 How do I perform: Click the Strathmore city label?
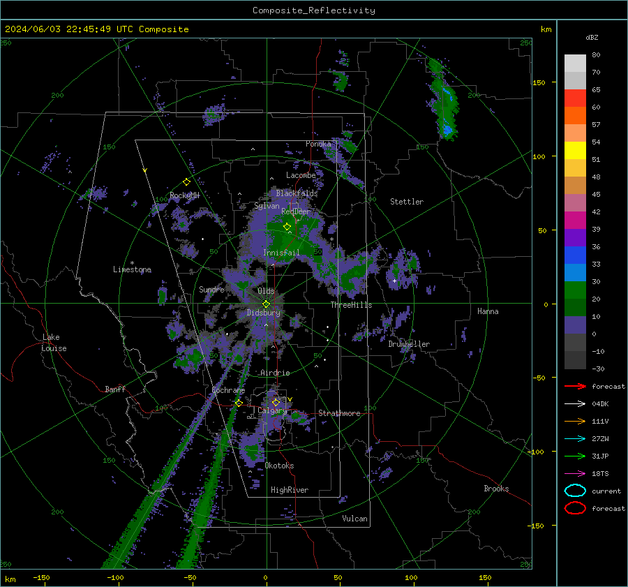point(339,413)
